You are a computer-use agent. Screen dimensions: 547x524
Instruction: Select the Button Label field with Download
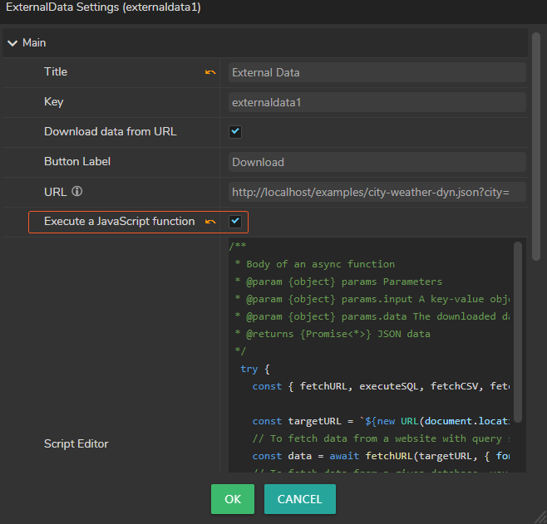point(377,162)
